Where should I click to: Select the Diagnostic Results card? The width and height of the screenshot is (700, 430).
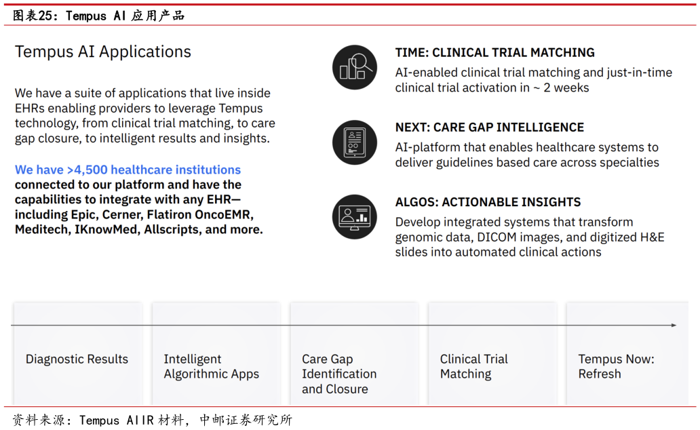pos(78,353)
